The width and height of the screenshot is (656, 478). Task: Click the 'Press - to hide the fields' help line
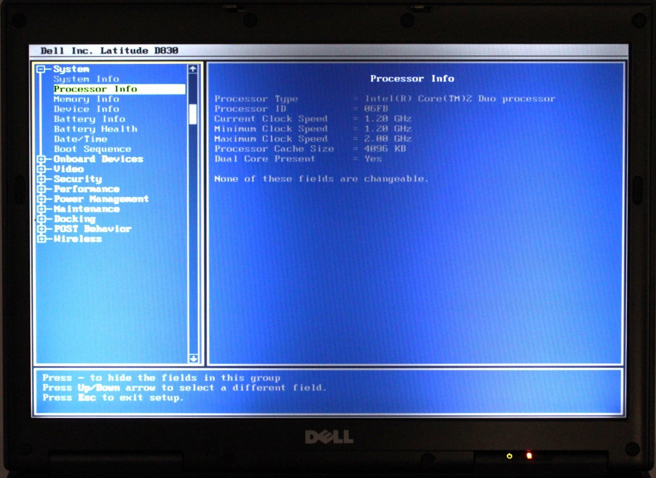click(161, 378)
